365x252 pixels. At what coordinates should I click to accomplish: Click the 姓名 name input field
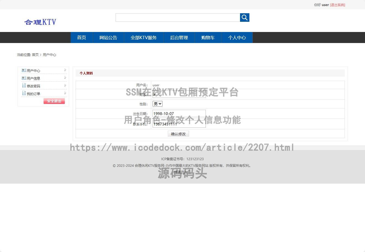point(179,94)
